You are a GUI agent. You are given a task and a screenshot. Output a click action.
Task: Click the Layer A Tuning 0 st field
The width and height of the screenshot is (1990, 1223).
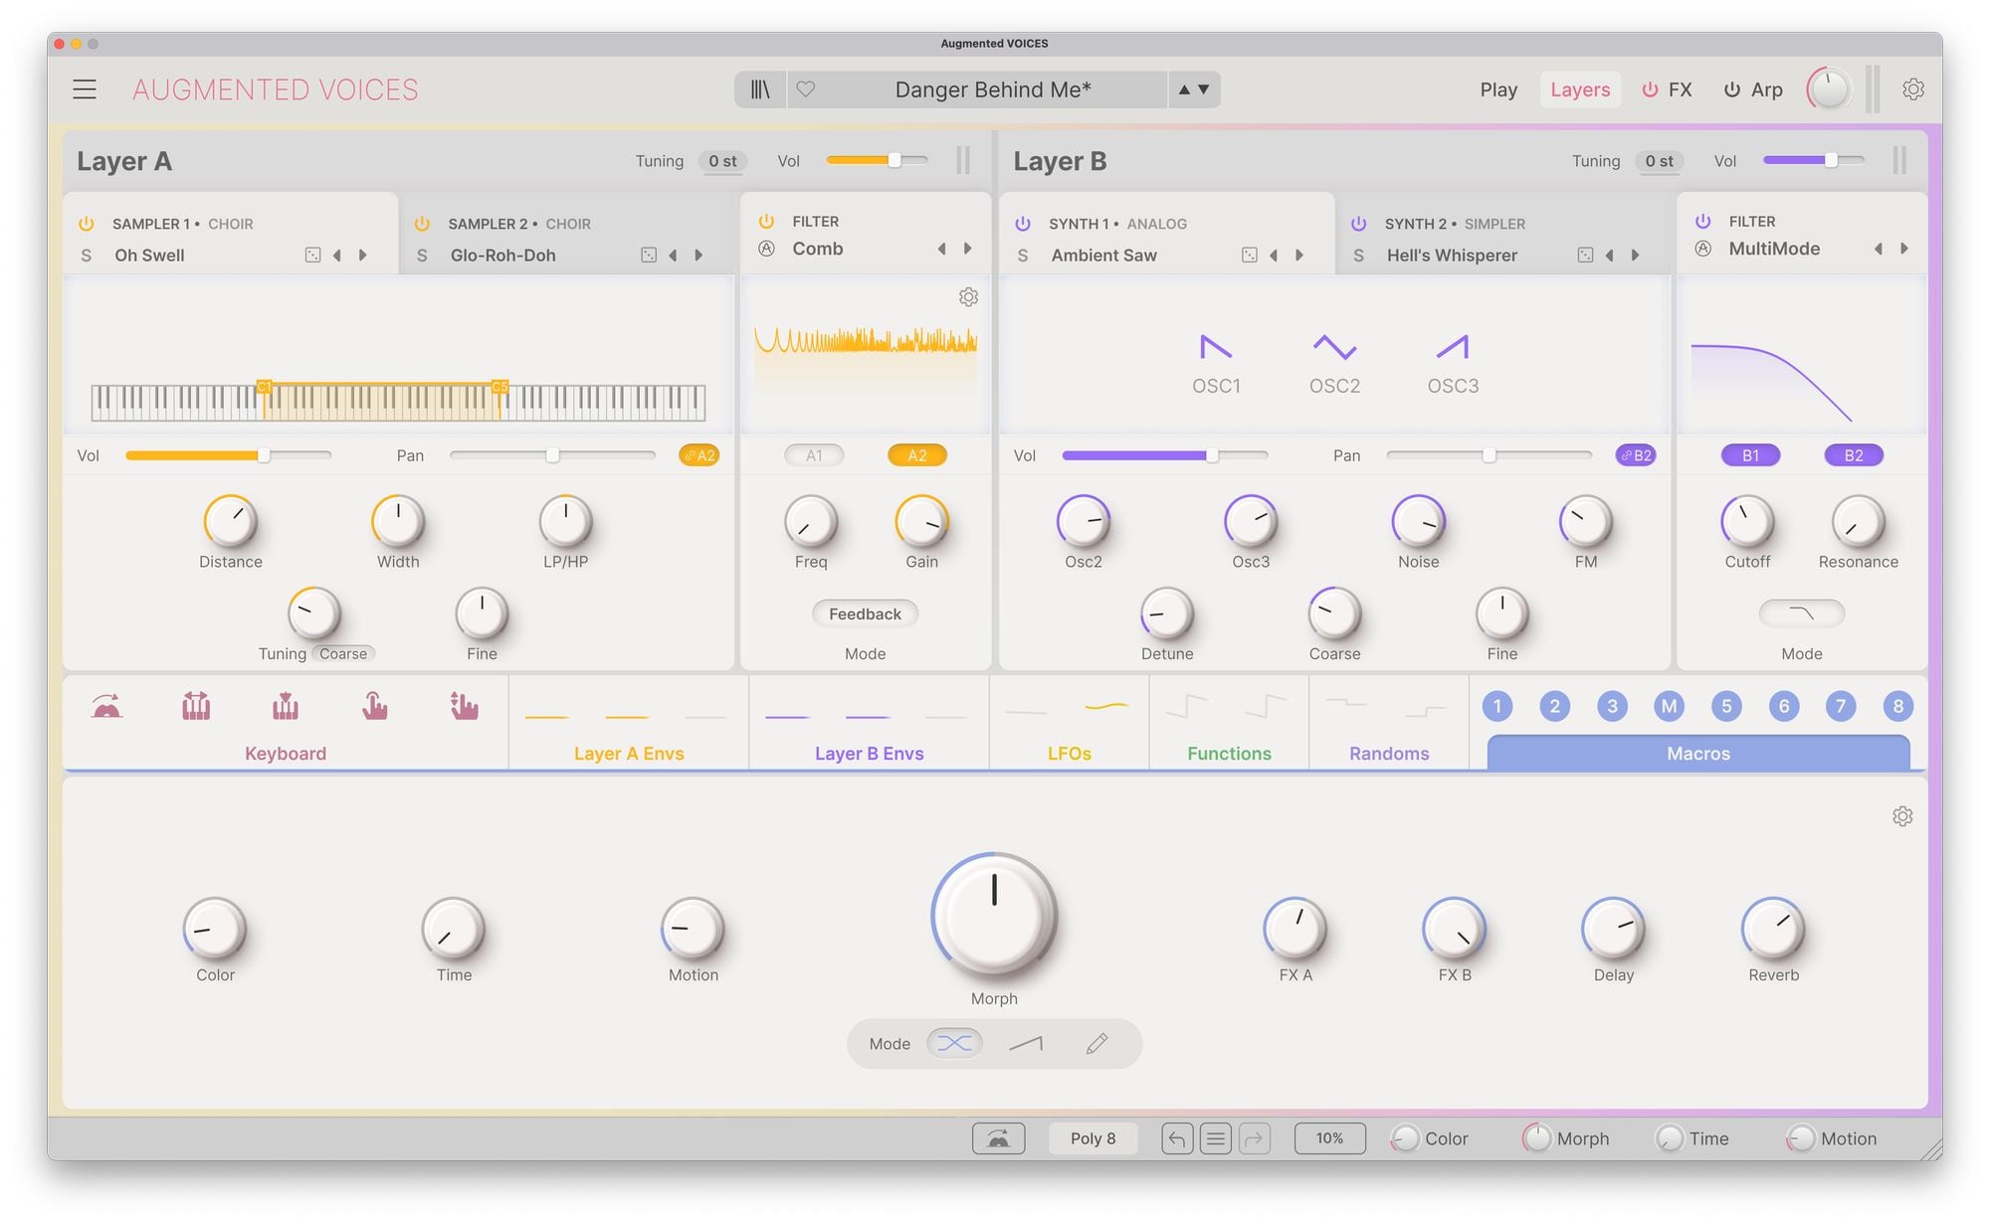click(722, 161)
